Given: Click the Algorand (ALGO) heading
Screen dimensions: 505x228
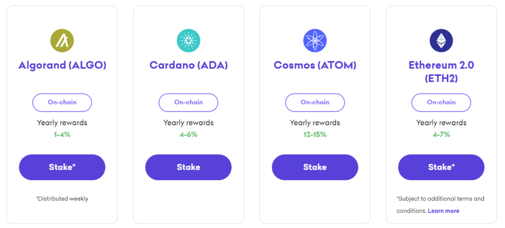Looking at the screenshot, I should 62,65.
